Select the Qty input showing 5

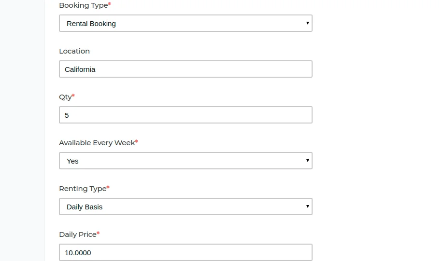[x=186, y=115]
